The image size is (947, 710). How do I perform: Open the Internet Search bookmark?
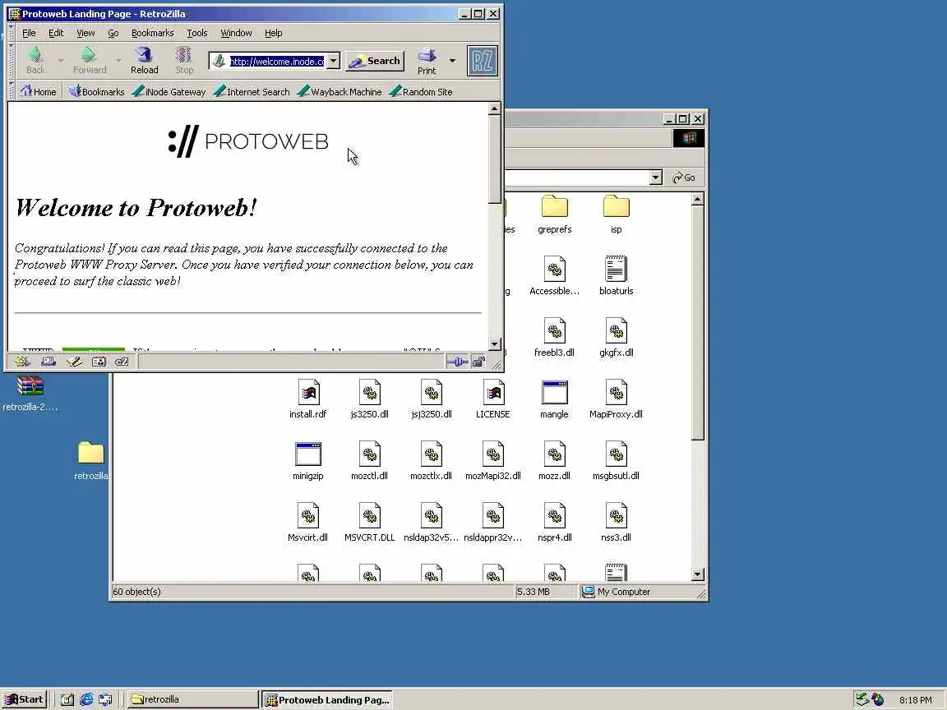click(252, 92)
